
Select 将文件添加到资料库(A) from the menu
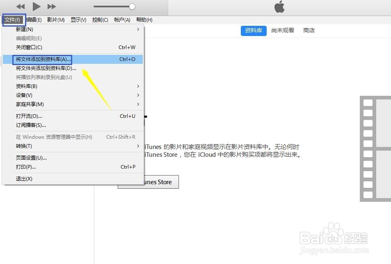pos(42,59)
